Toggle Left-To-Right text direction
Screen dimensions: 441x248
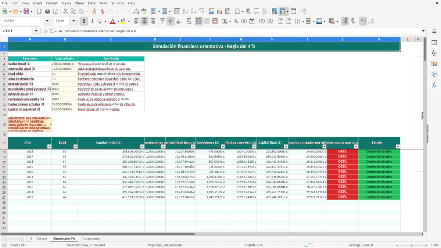point(345,21)
